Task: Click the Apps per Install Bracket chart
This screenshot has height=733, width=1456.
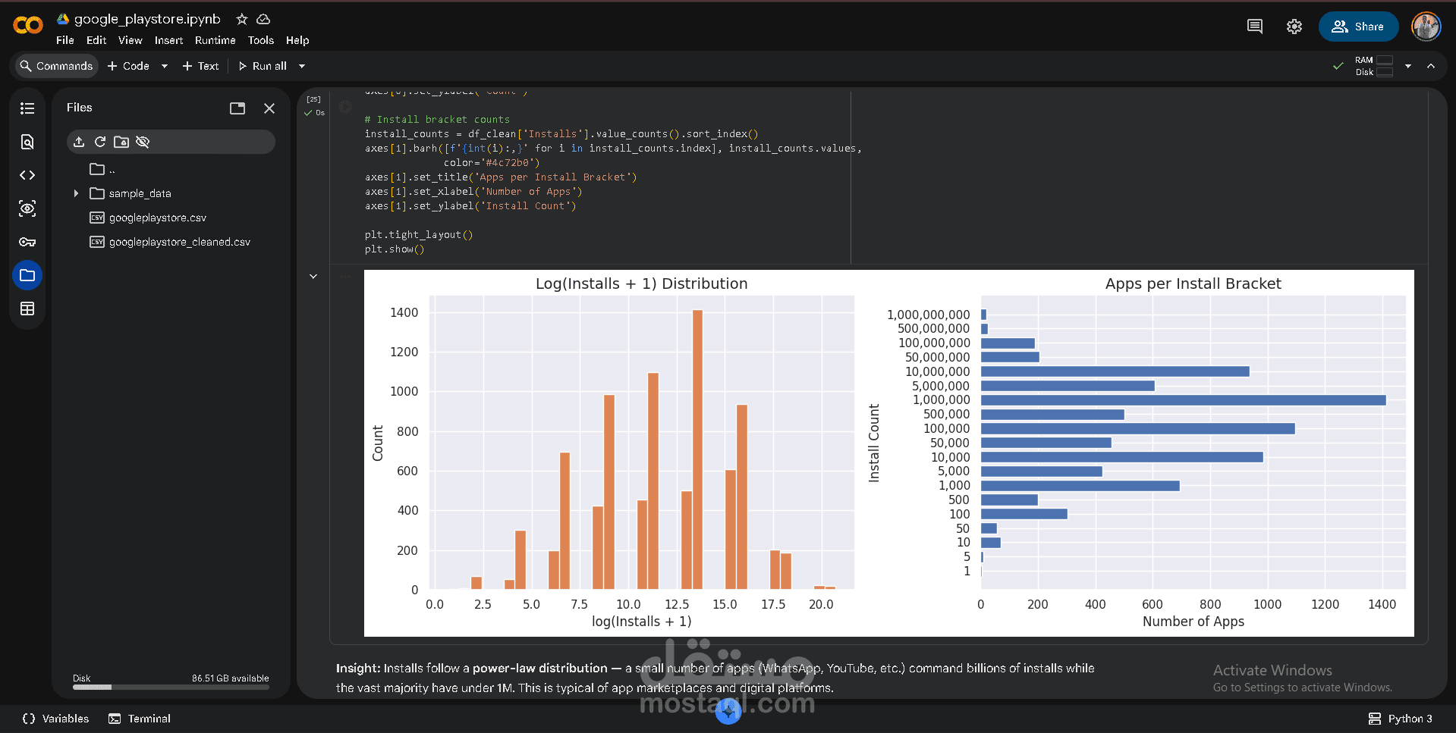Action: click(1138, 453)
